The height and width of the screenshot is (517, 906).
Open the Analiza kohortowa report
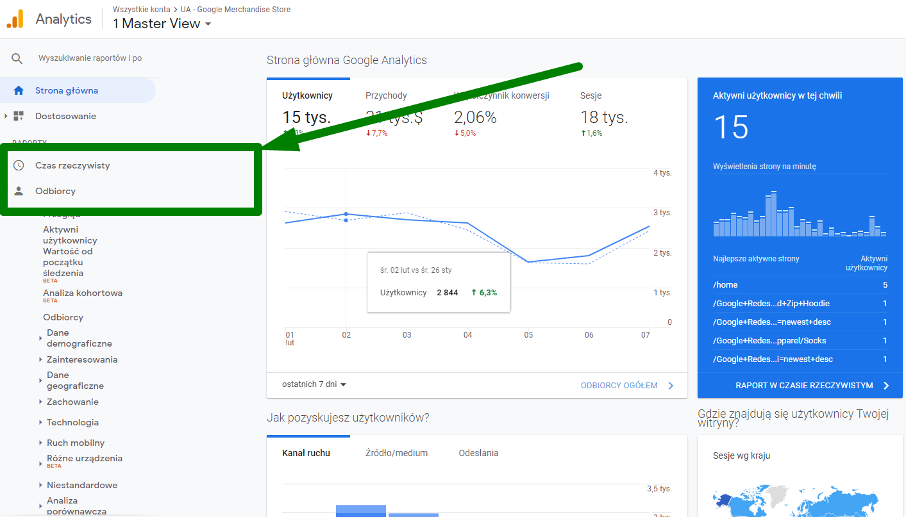pyautogui.click(x=83, y=293)
